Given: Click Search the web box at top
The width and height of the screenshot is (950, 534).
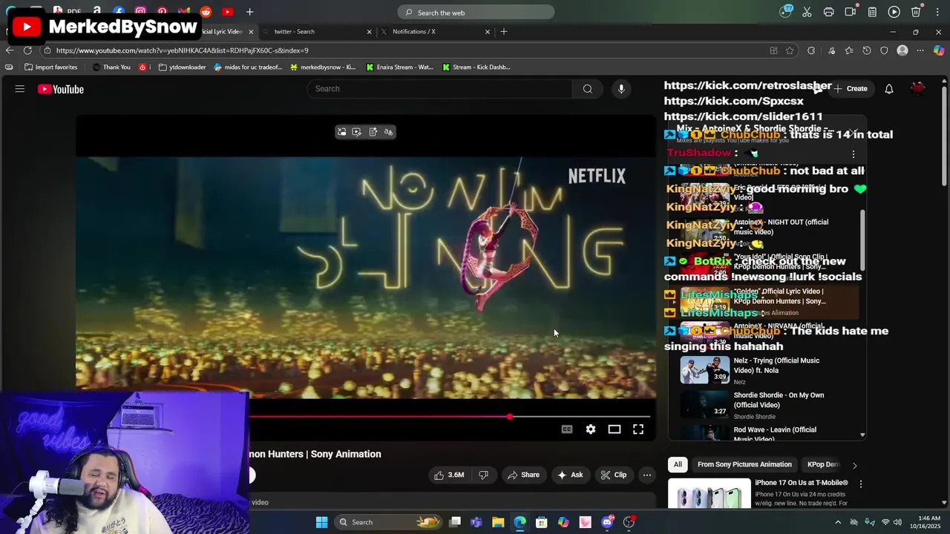Looking at the screenshot, I should pyautogui.click(x=476, y=13).
